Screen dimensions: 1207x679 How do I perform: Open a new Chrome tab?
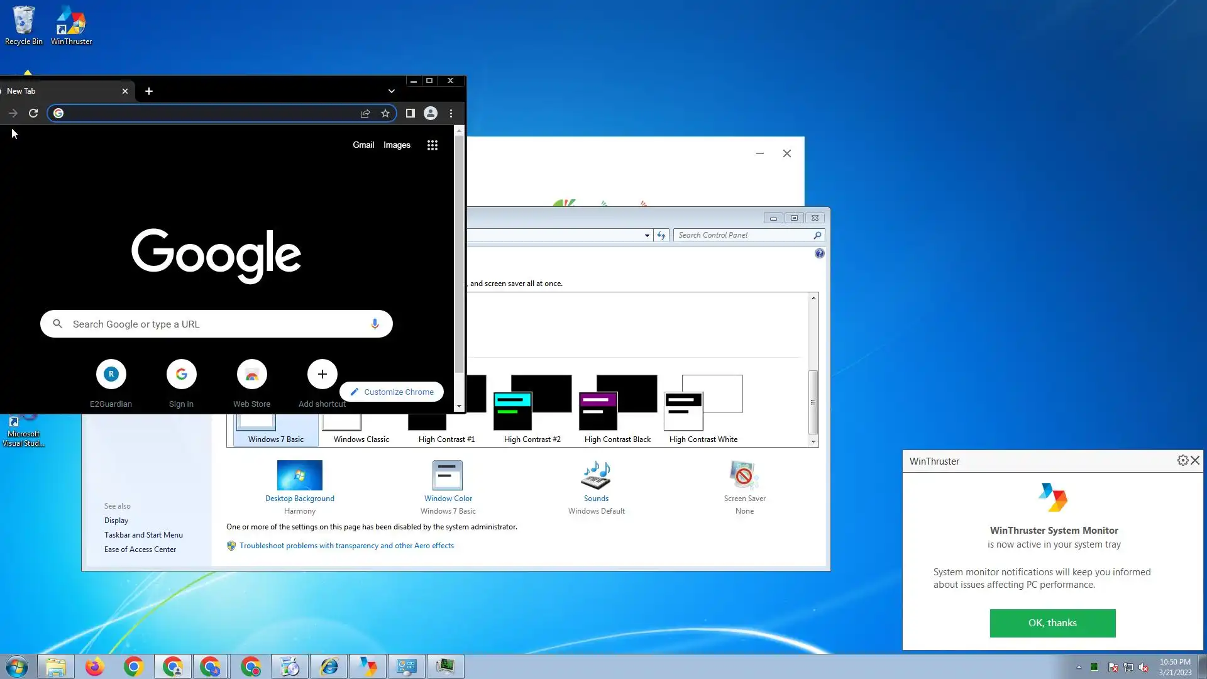[149, 91]
